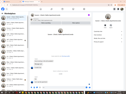Select Saveen's conversation in the list
Viewport: 126px width, 94px height.
14,18
